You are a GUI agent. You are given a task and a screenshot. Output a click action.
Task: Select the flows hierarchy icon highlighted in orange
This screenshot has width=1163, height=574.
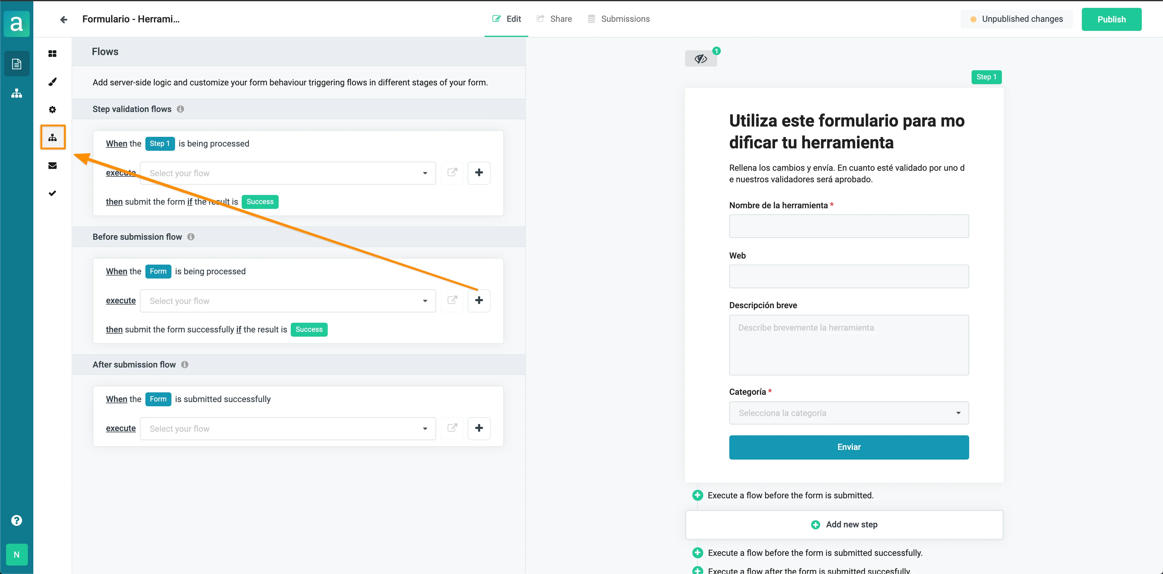pos(53,138)
